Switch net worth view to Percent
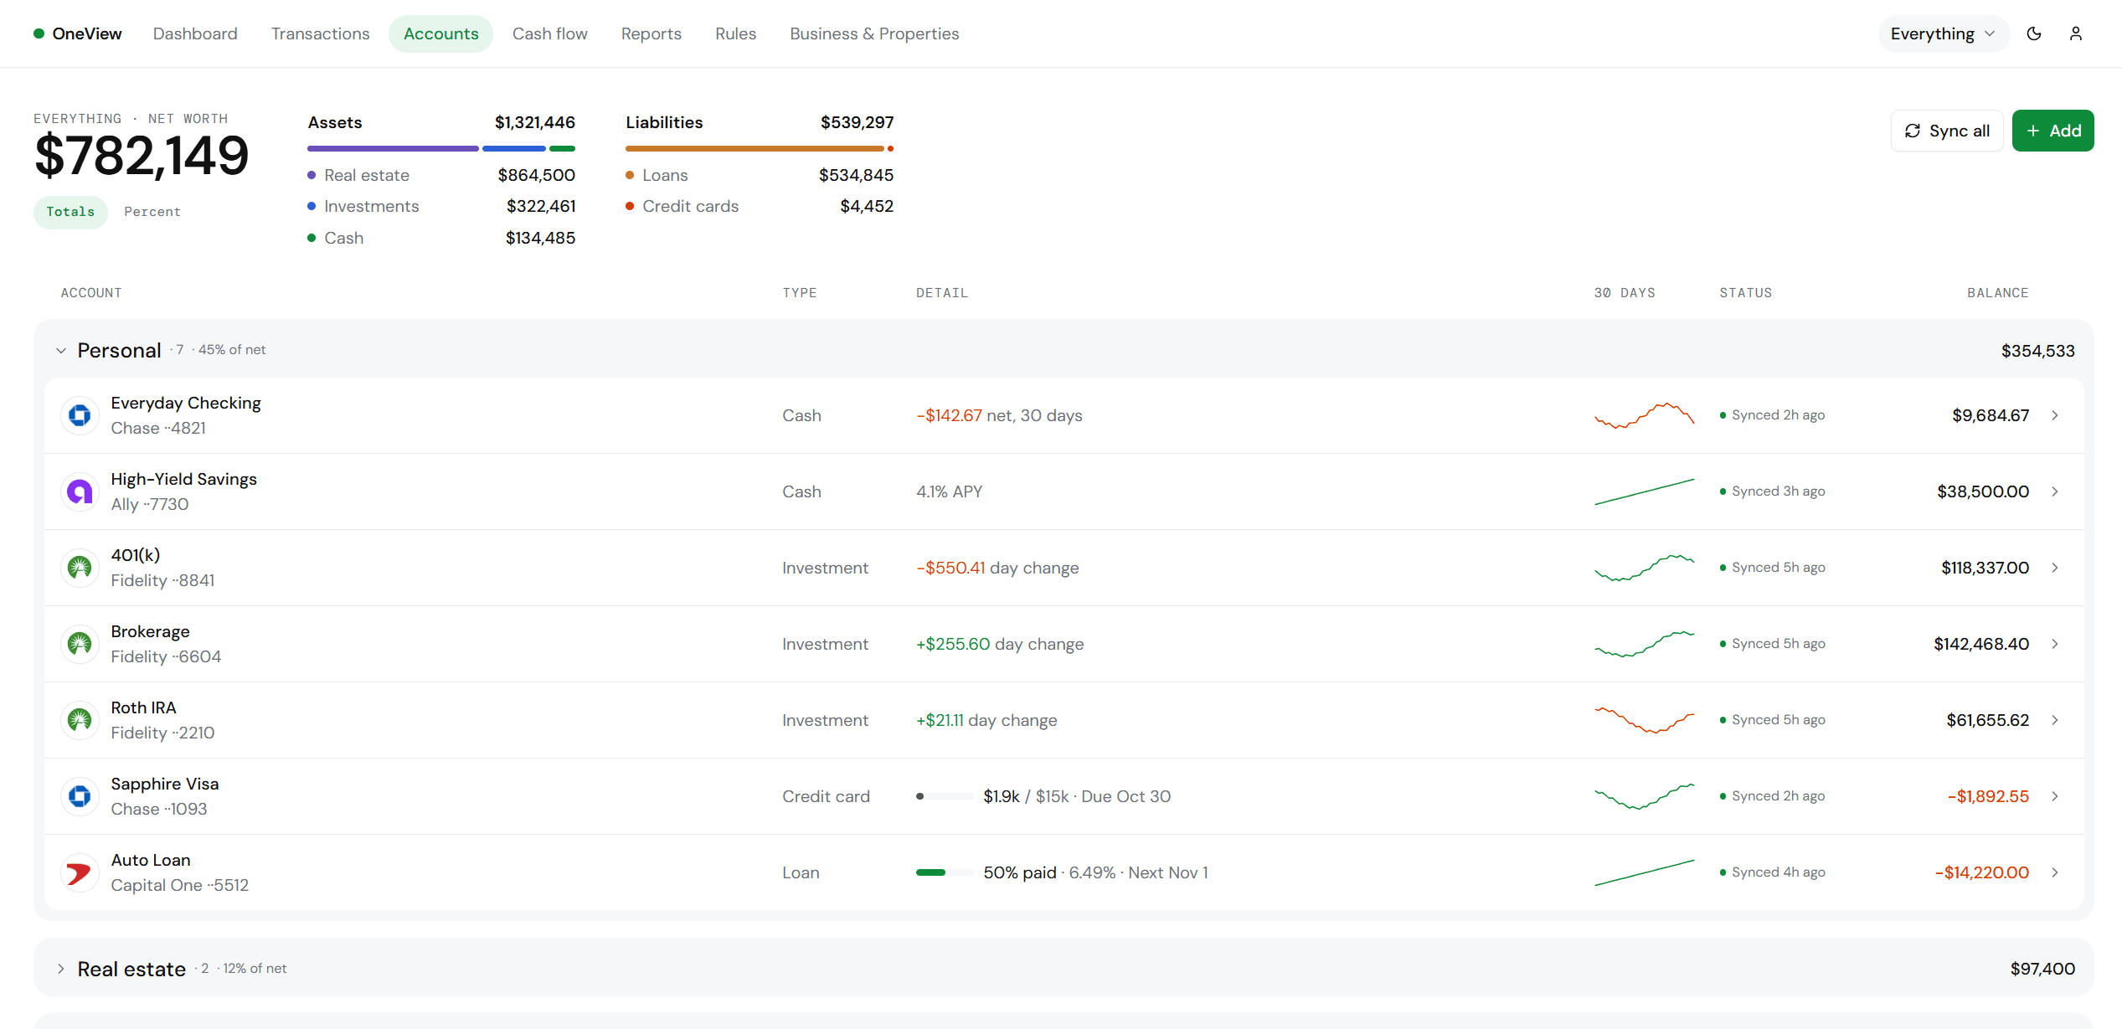The image size is (2122, 1029). point(152,212)
